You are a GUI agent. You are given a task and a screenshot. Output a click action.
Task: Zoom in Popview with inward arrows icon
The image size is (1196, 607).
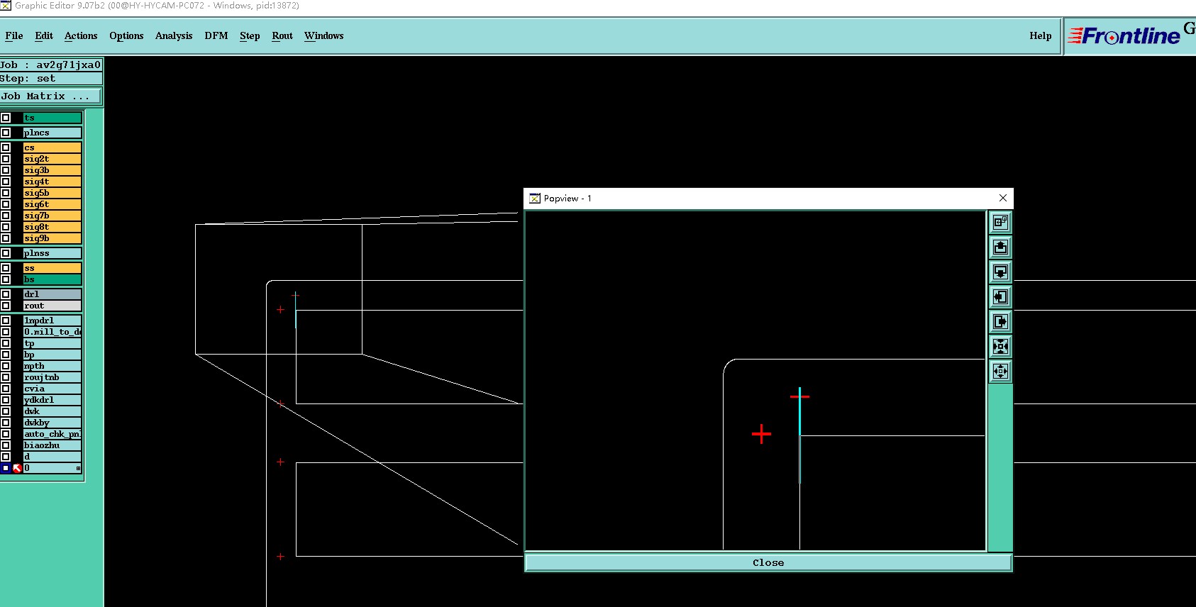click(1000, 346)
